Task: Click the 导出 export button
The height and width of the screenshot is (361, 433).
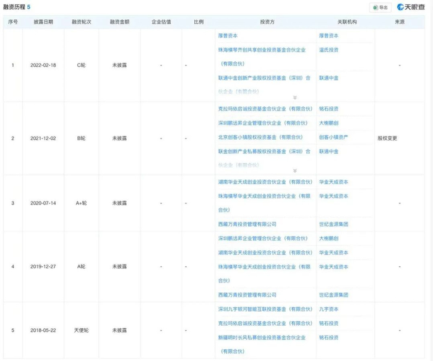Action: [380, 7]
